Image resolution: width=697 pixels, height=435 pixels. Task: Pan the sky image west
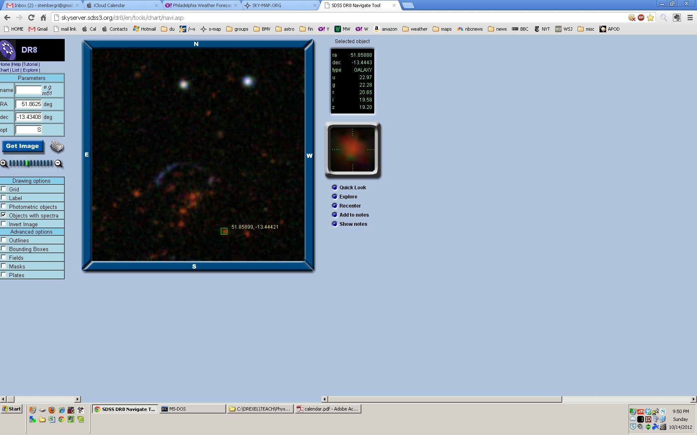point(310,156)
